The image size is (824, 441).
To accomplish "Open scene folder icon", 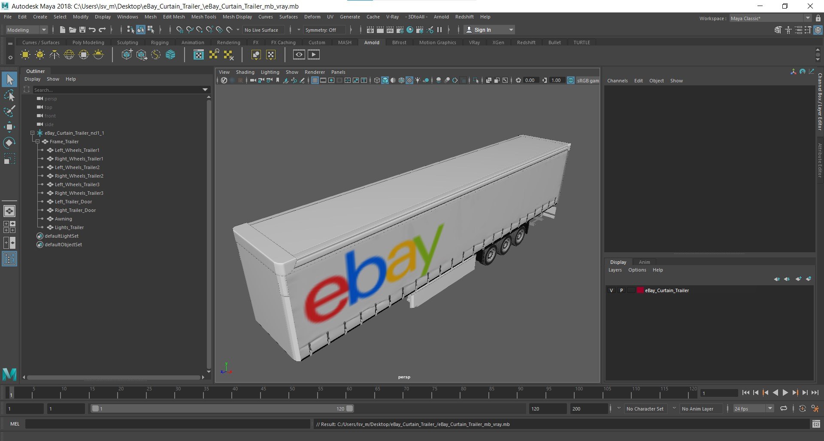I will 73,30.
